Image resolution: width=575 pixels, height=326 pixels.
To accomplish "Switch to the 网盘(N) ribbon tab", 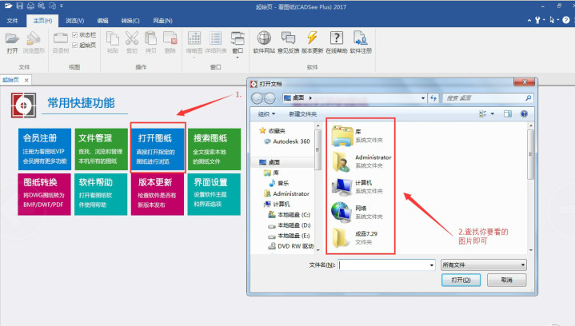I will [x=163, y=21].
